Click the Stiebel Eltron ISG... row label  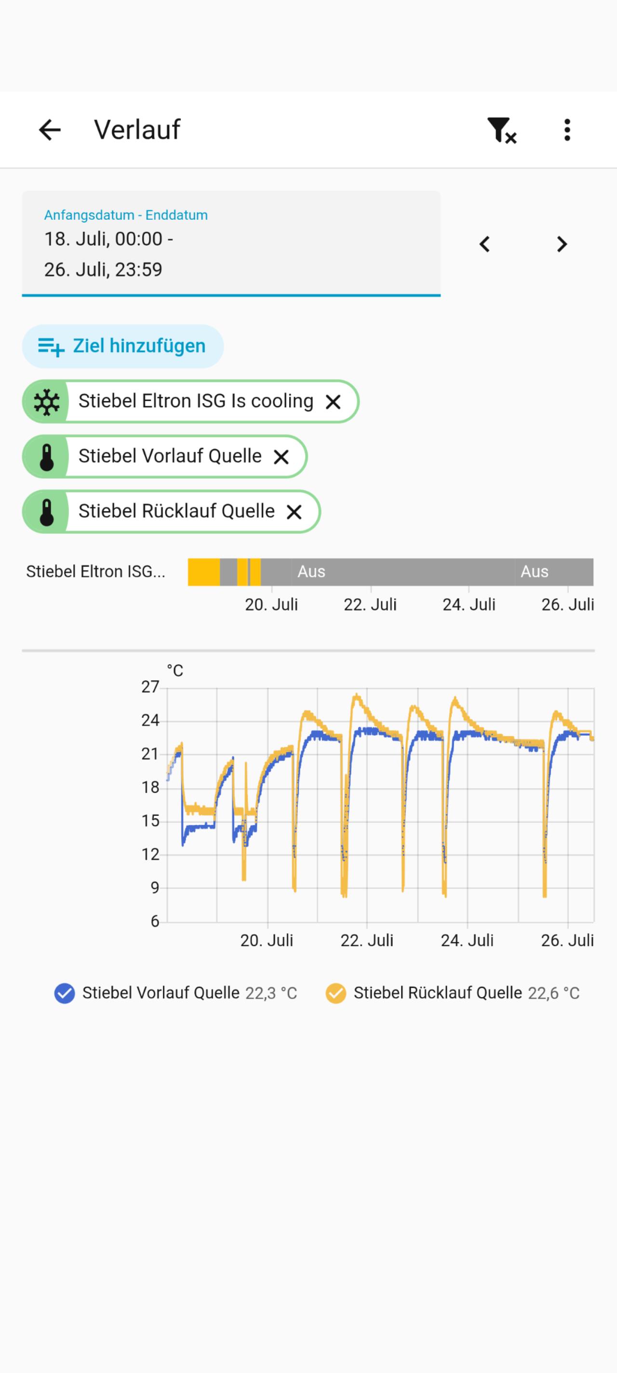96,572
